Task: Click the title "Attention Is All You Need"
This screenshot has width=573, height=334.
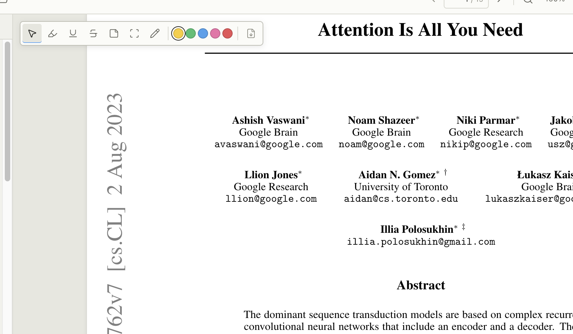Action: [421, 30]
